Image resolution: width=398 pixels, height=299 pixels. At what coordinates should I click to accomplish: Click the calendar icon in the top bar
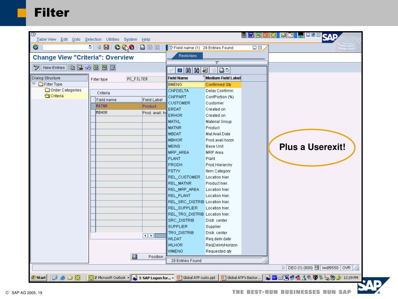coord(291,35)
